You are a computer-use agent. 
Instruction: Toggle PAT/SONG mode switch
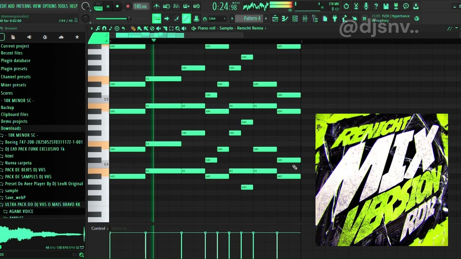(x=98, y=6)
